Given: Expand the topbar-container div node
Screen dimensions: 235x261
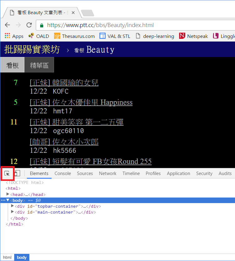Looking at the screenshot, I should coord(12,206).
